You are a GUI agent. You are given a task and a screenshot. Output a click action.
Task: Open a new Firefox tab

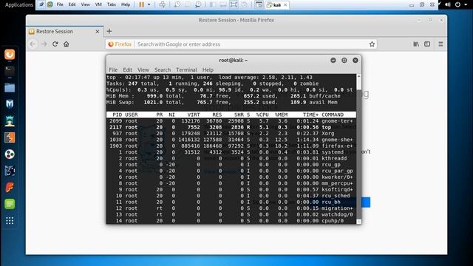(x=109, y=31)
